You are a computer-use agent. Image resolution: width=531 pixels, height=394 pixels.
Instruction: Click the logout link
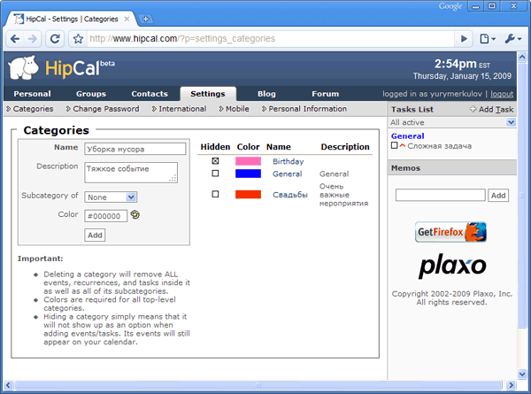tap(502, 94)
